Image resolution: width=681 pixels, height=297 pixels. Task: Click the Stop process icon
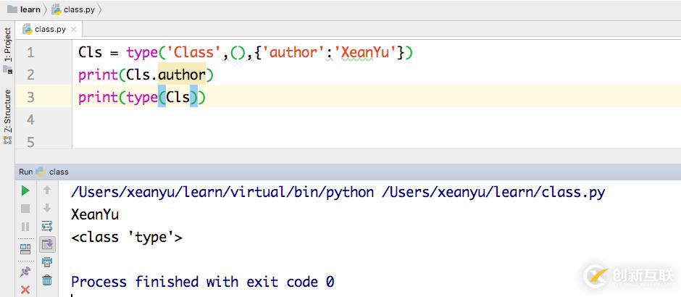25,209
